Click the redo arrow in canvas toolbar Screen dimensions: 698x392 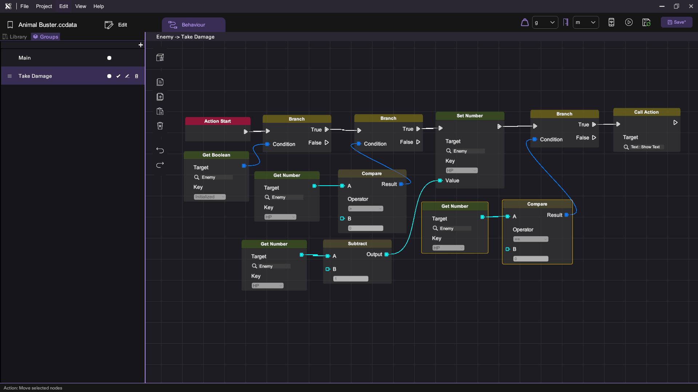click(160, 165)
